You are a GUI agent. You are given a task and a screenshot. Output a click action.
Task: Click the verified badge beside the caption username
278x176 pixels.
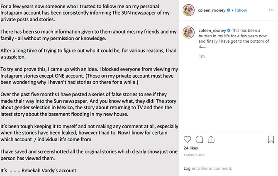pos(229,30)
